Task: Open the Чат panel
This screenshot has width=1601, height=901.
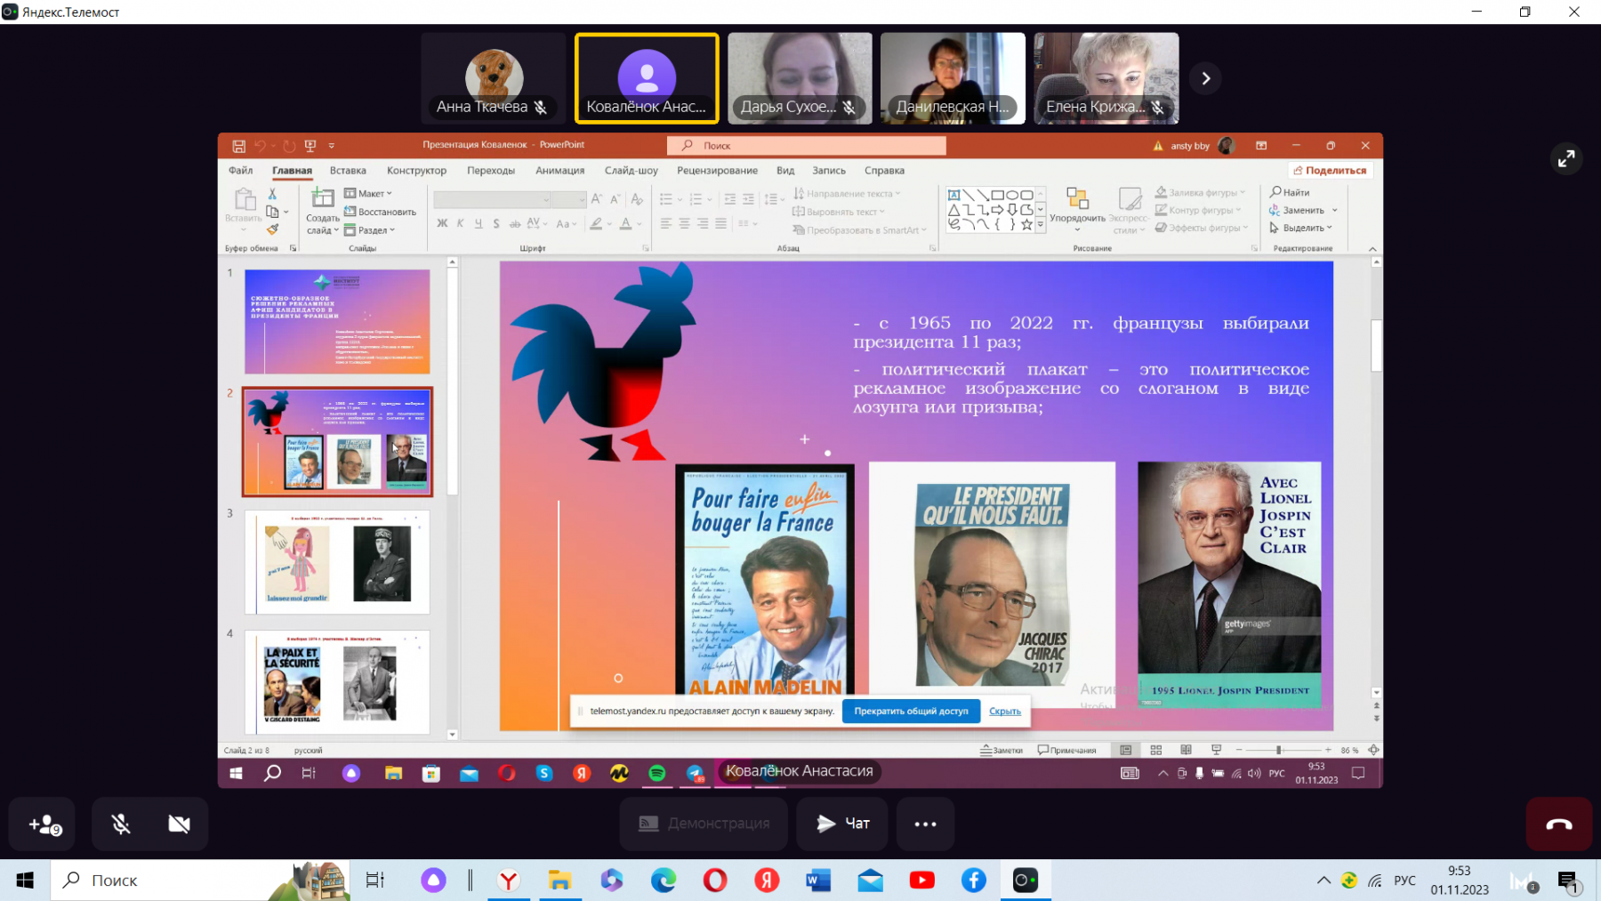Action: [x=841, y=824]
